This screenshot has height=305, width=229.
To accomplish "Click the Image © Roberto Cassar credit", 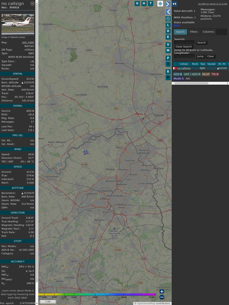I will [13, 37].
